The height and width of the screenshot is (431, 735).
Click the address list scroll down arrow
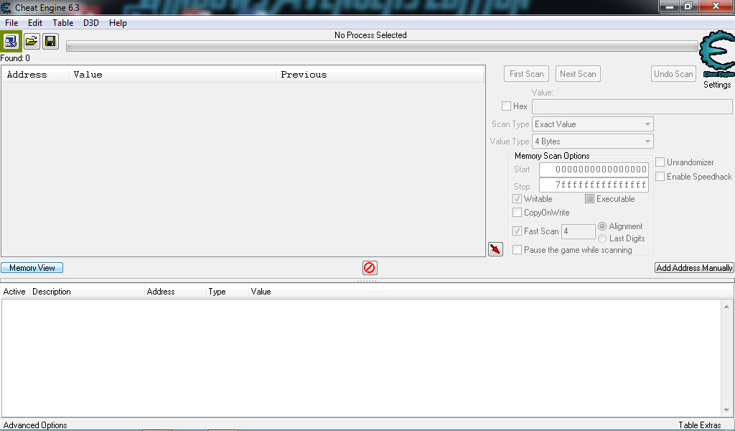click(x=726, y=410)
